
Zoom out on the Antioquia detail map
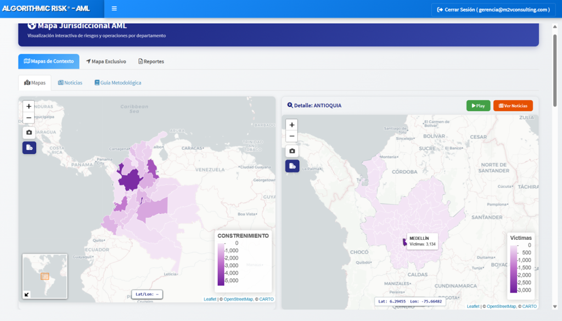coord(292,136)
